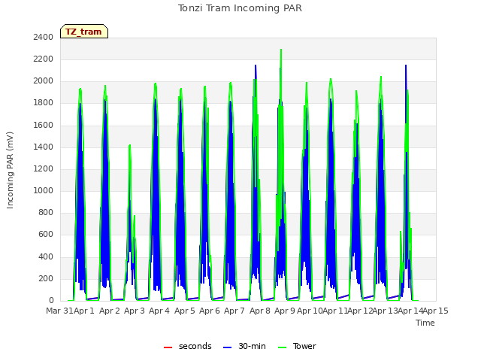The width and height of the screenshot is (481, 361).
Task: Select the seconds legend entry
Action: coord(188,346)
